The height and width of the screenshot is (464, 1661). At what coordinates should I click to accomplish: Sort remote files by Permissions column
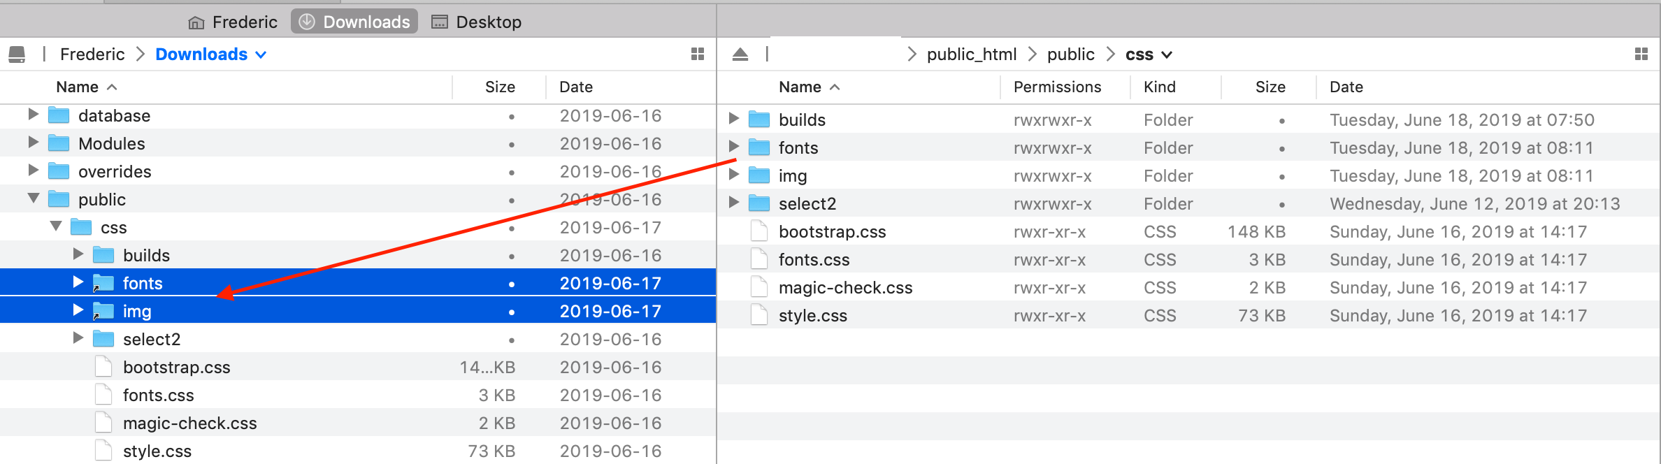[1057, 87]
